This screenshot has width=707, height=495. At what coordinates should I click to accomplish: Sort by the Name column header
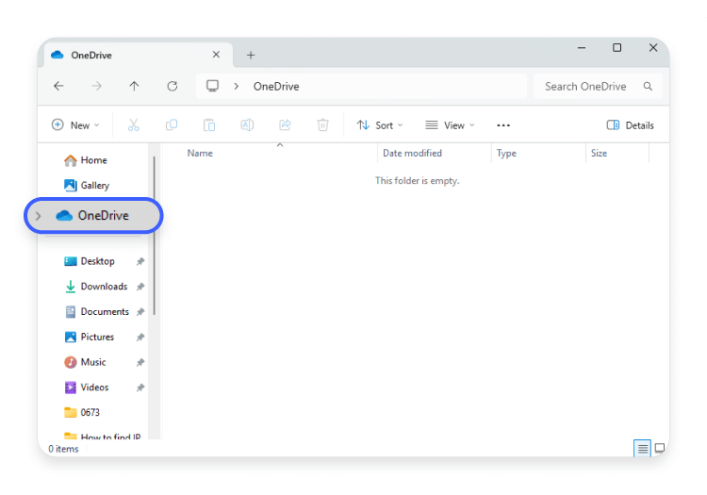[x=200, y=154]
